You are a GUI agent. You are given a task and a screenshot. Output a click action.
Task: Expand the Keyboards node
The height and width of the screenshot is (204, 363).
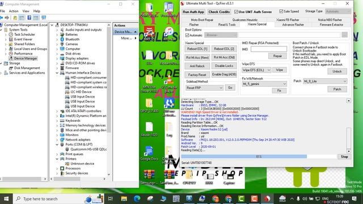click(x=57, y=121)
